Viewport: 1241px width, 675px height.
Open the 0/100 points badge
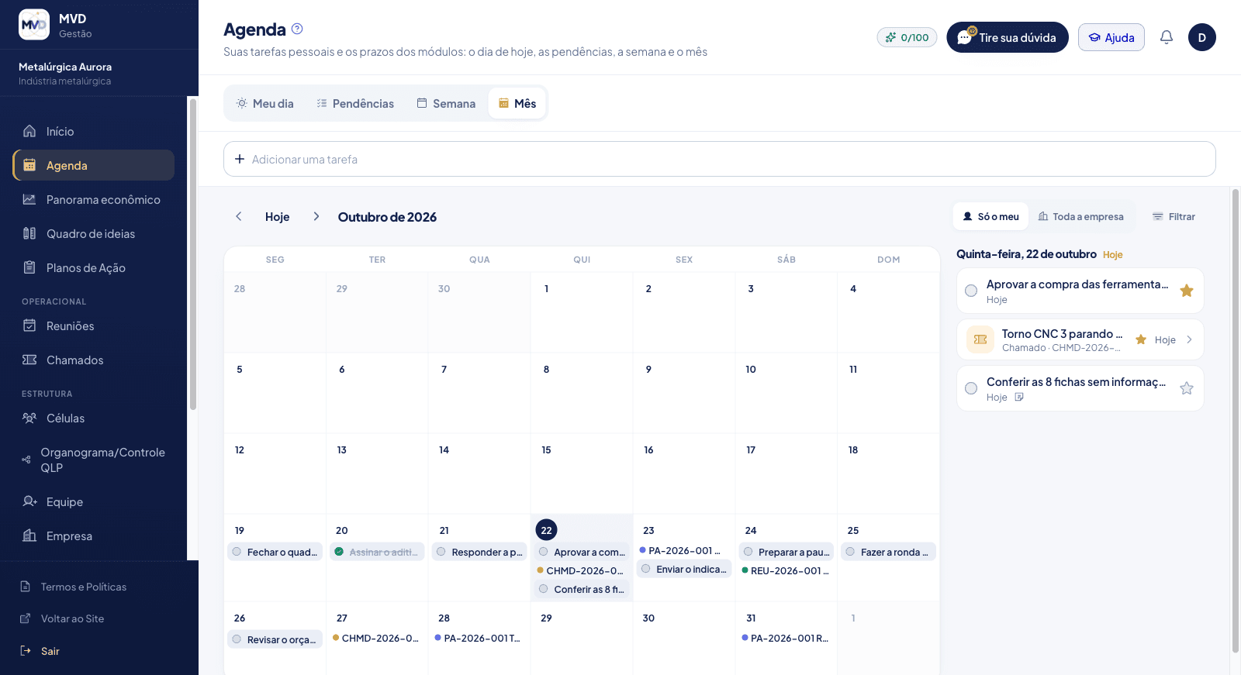[907, 37]
